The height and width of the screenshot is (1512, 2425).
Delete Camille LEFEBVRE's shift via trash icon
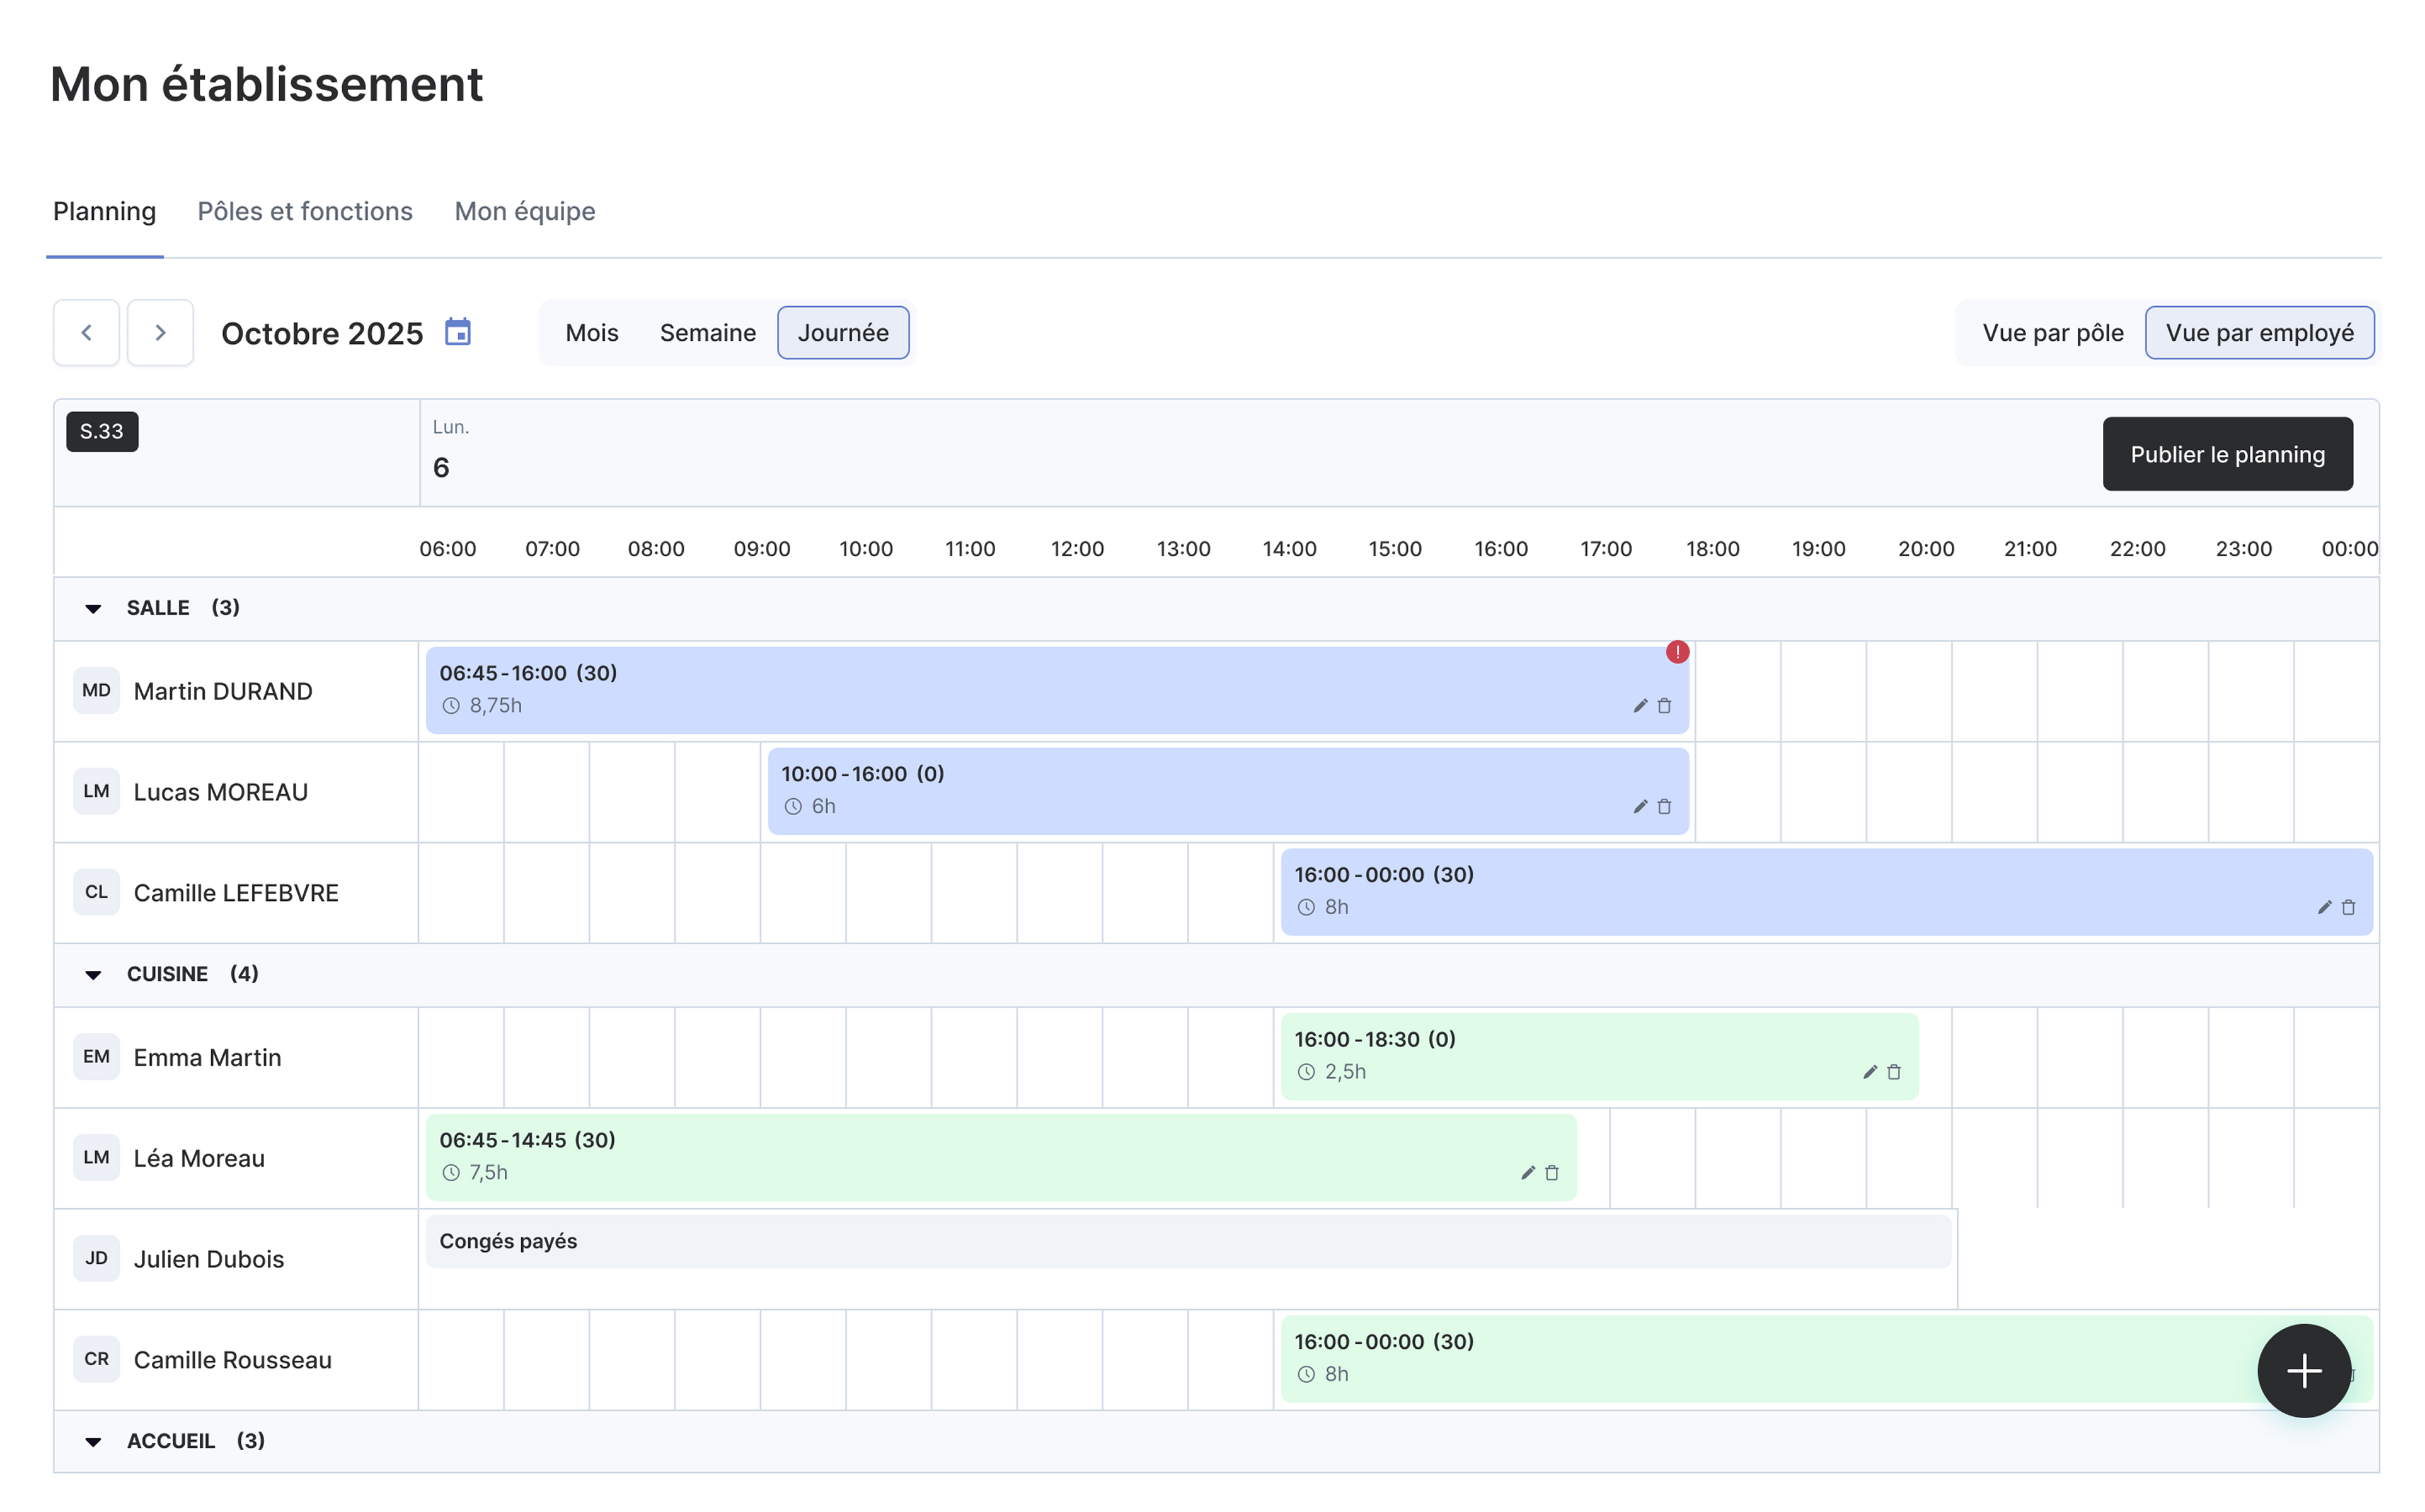(x=2349, y=908)
